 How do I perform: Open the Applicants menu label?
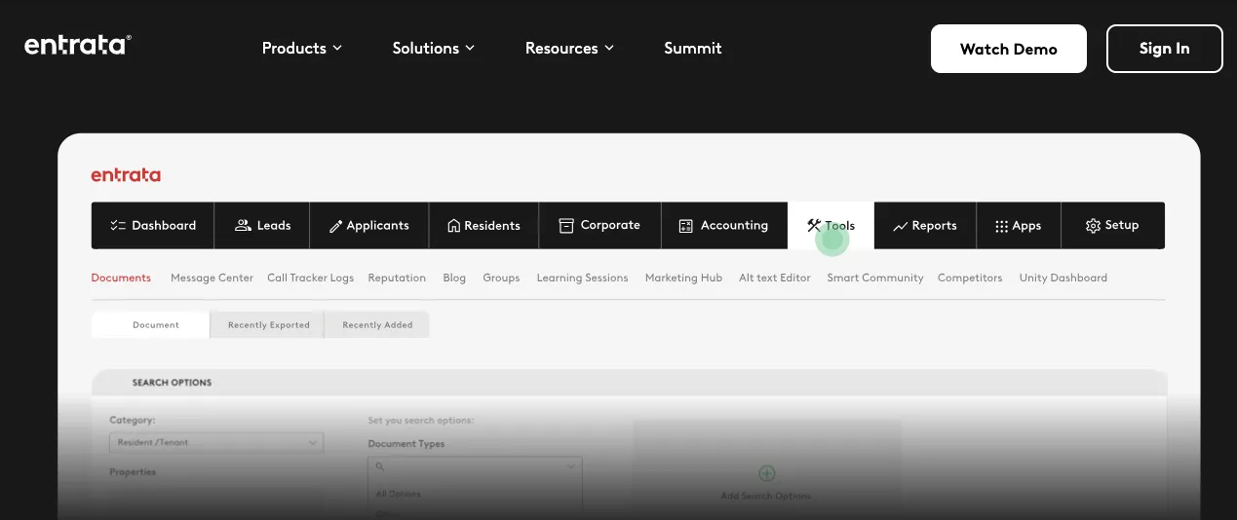377,225
